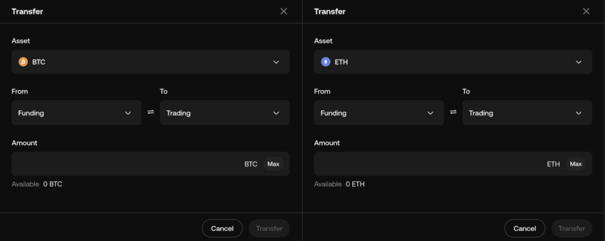The width and height of the screenshot is (605, 241).
Task: Close the ETH Transfer dialog
Action: 586,11
